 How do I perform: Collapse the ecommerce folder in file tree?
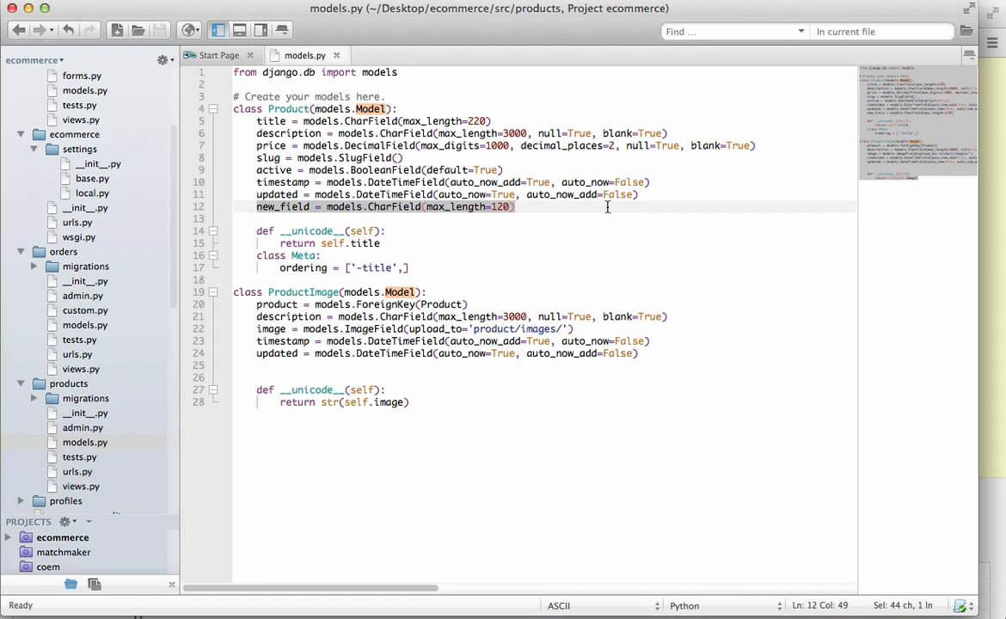(21, 134)
